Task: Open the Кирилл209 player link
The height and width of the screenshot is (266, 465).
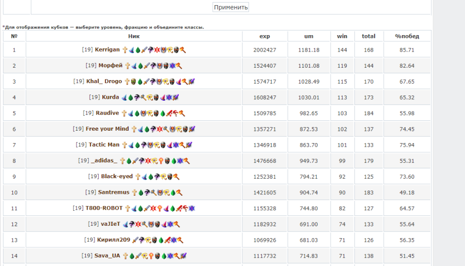Action: pos(114,240)
